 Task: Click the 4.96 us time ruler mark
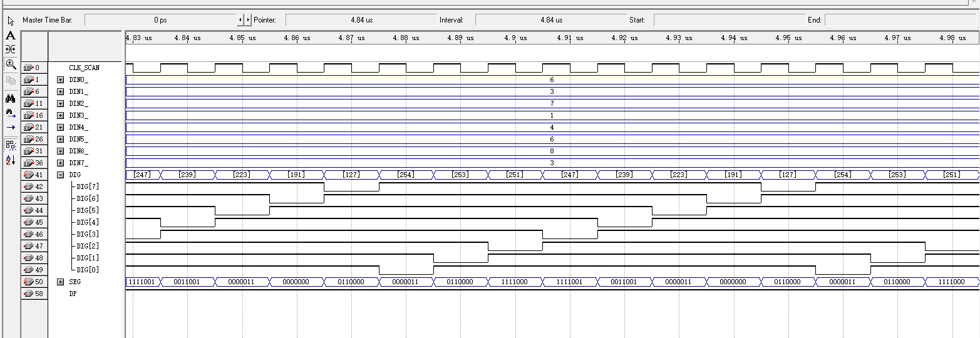pyautogui.click(x=843, y=38)
